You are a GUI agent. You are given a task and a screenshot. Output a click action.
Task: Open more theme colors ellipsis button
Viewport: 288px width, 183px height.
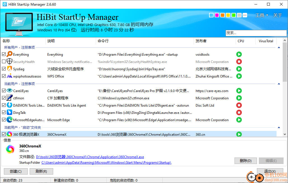point(245,15)
